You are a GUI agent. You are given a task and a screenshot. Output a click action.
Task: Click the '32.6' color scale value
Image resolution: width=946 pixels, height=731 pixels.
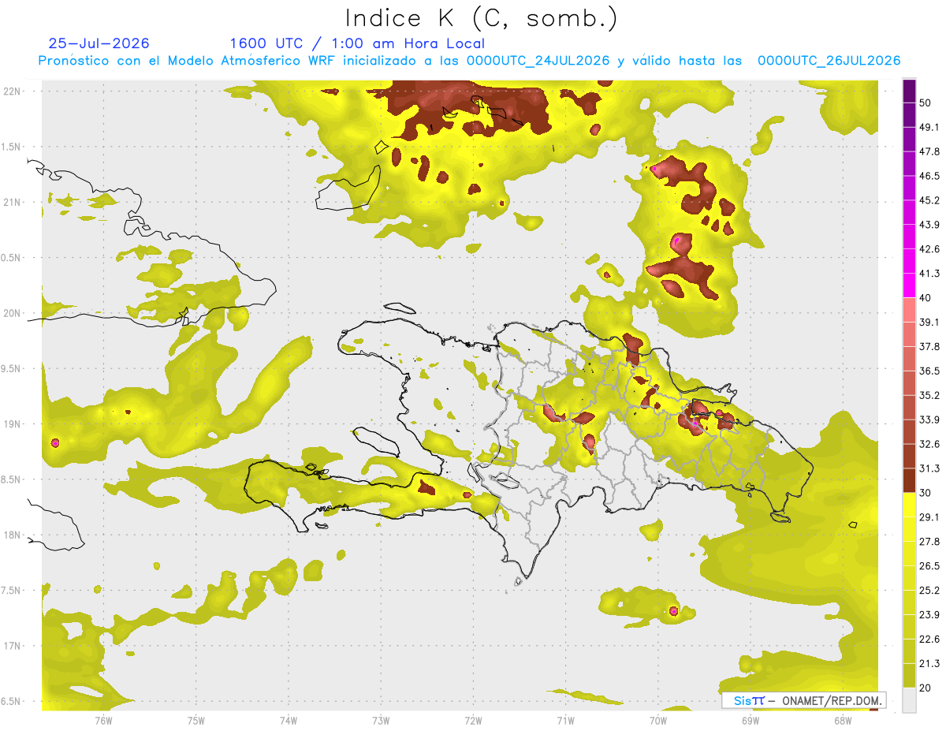point(929,444)
